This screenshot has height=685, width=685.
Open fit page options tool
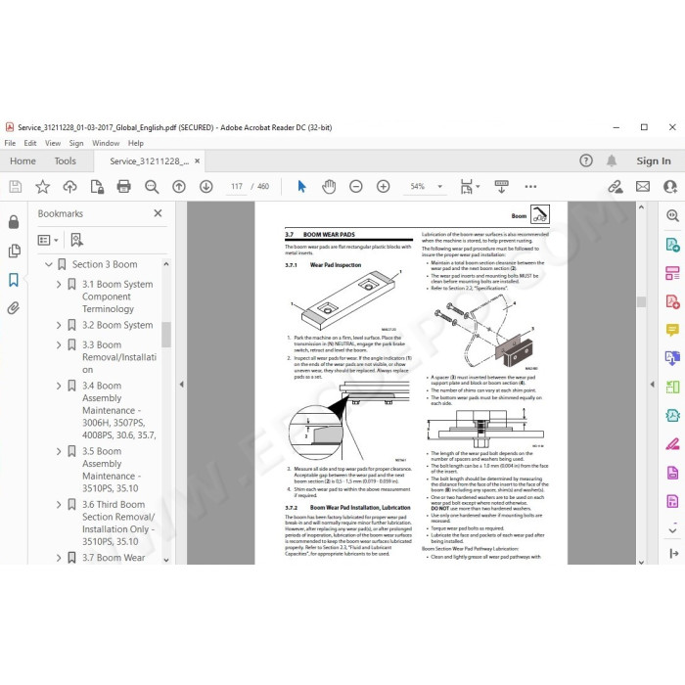(x=469, y=187)
